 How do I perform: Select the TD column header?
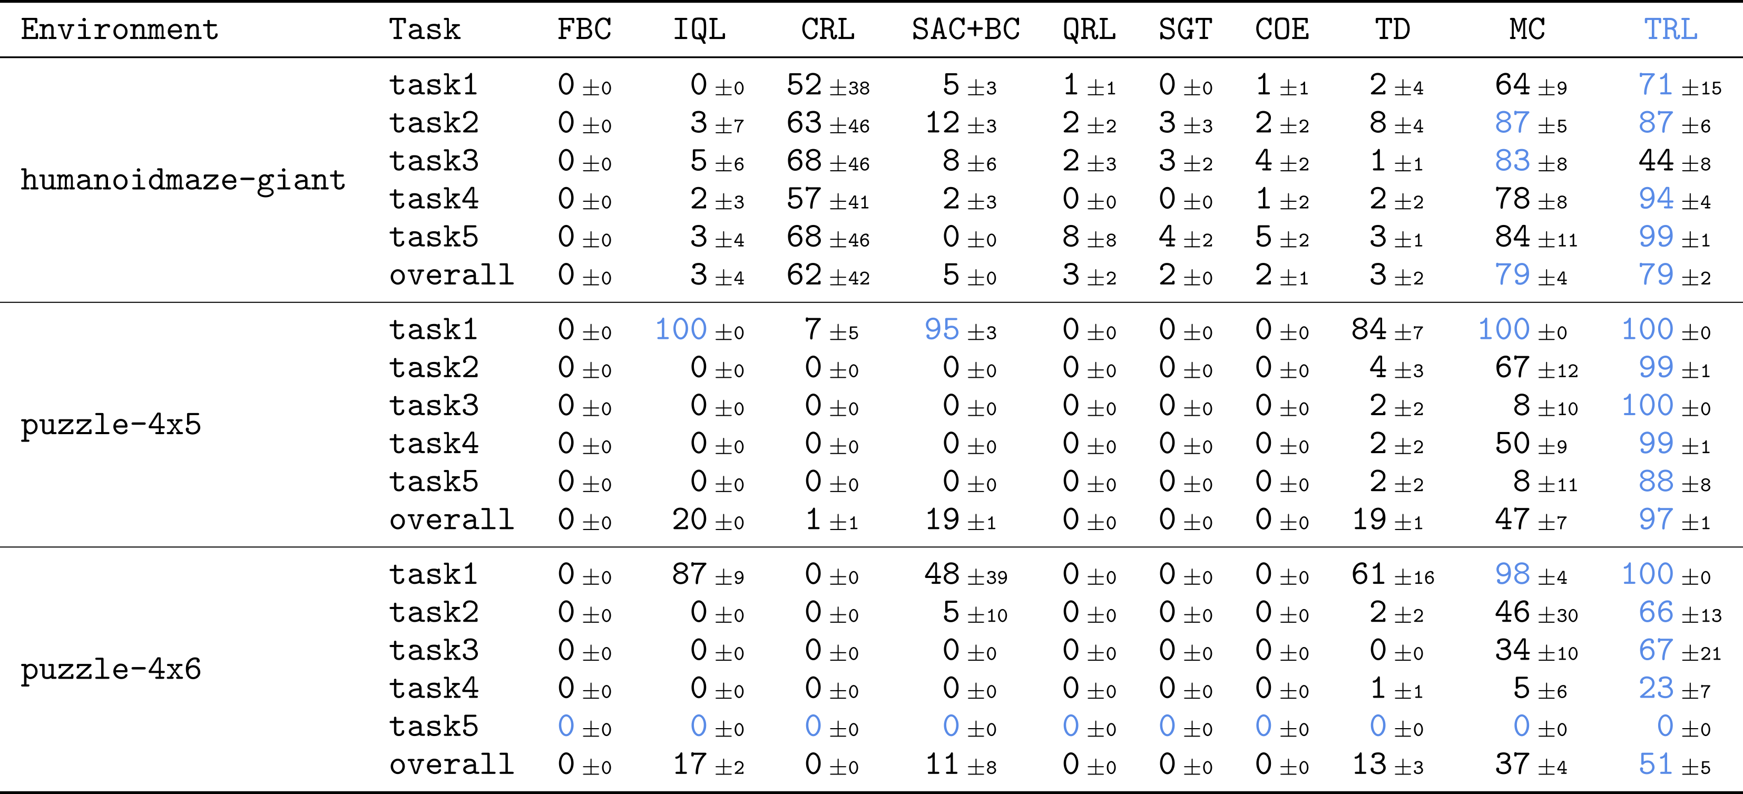pyautogui.click(x=1393, y=30)
